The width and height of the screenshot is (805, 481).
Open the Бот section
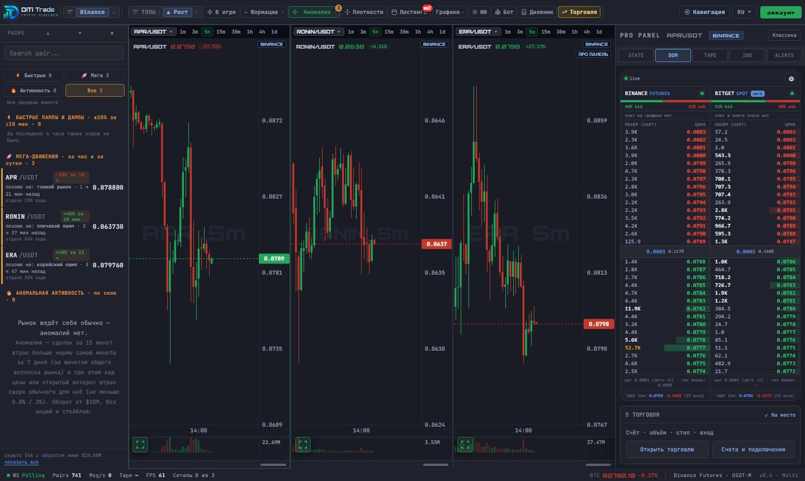(x=504, y=12)
